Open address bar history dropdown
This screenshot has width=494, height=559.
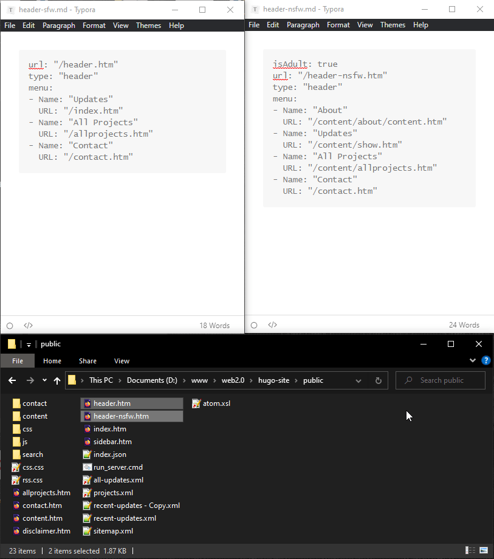tap(358, 380)
